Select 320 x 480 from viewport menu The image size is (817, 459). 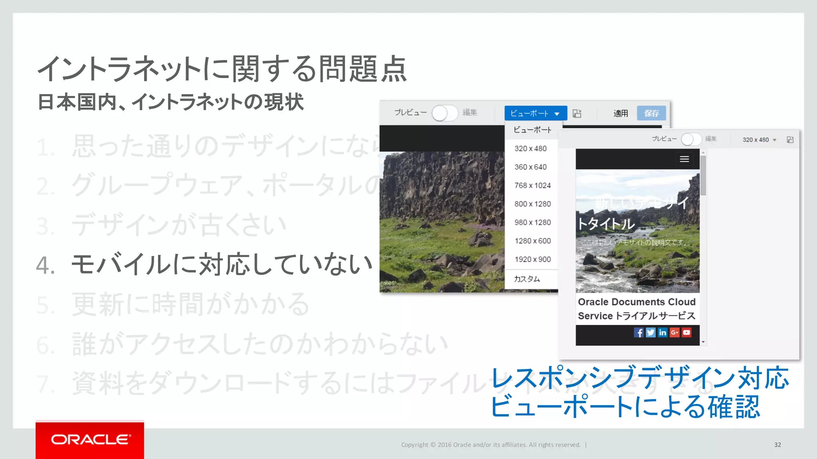coord(531,149)
